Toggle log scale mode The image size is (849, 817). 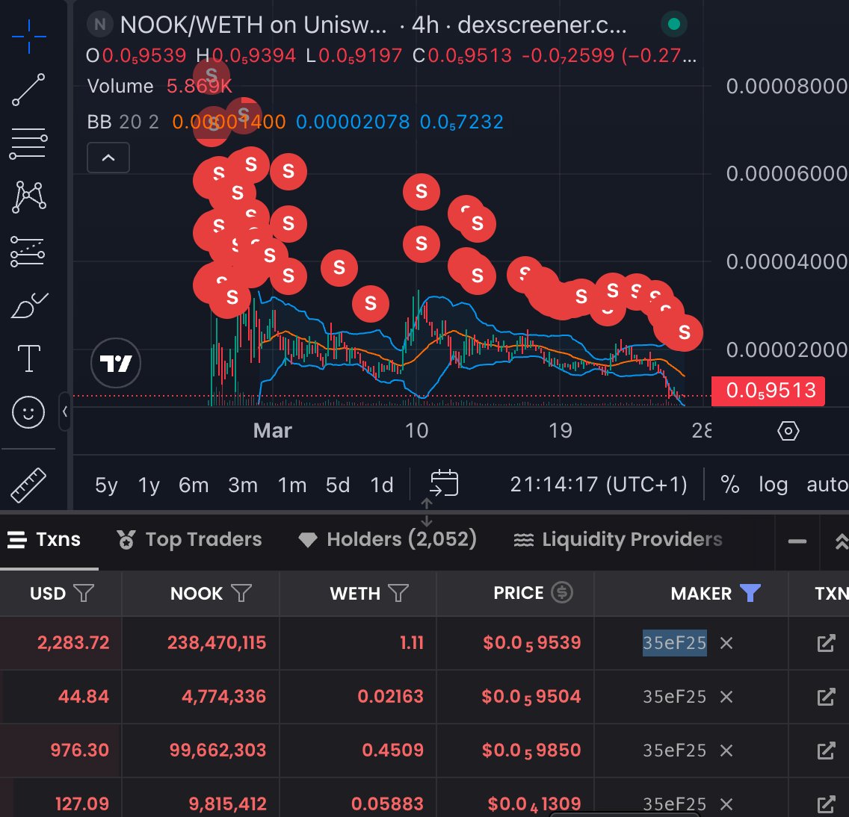pos(773,484)
